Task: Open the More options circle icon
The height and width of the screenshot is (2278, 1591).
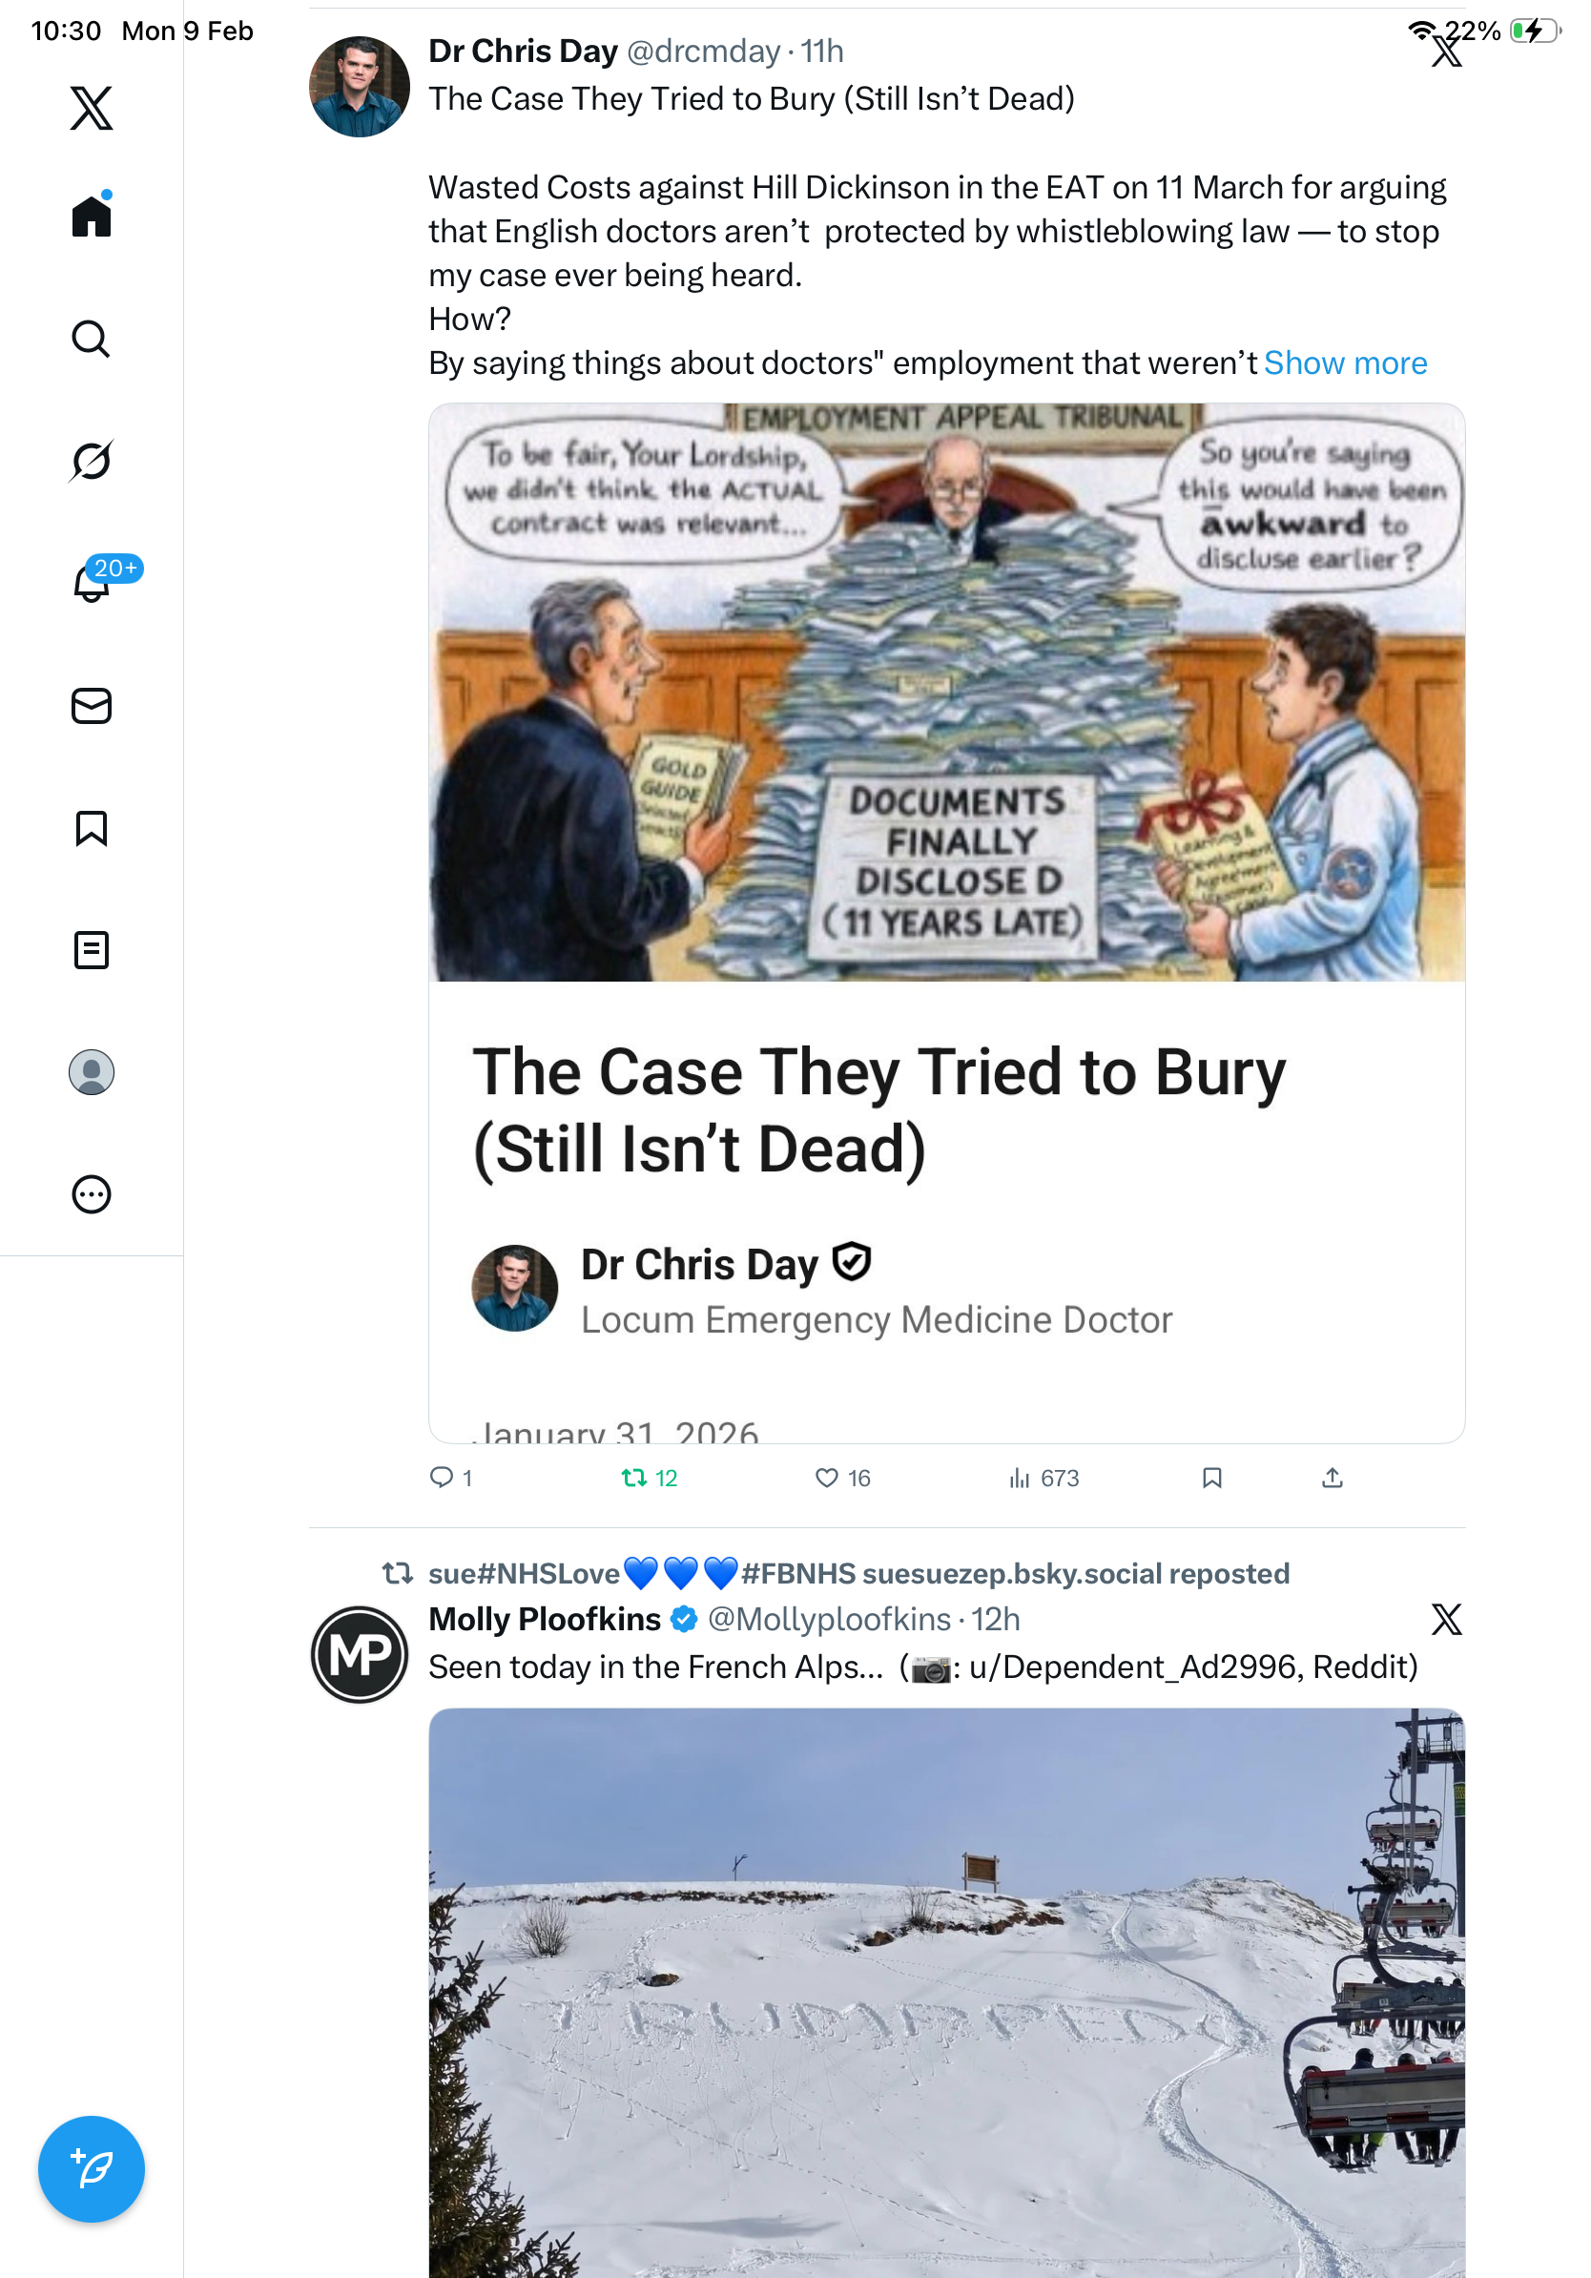Action: pyautogui.click(x=92, y=1194)
